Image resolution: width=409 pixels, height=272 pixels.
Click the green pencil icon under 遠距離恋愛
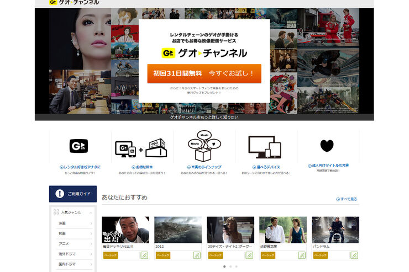[302, 255]
